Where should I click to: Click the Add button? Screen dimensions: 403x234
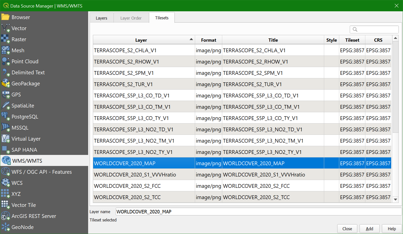point(369,229)
